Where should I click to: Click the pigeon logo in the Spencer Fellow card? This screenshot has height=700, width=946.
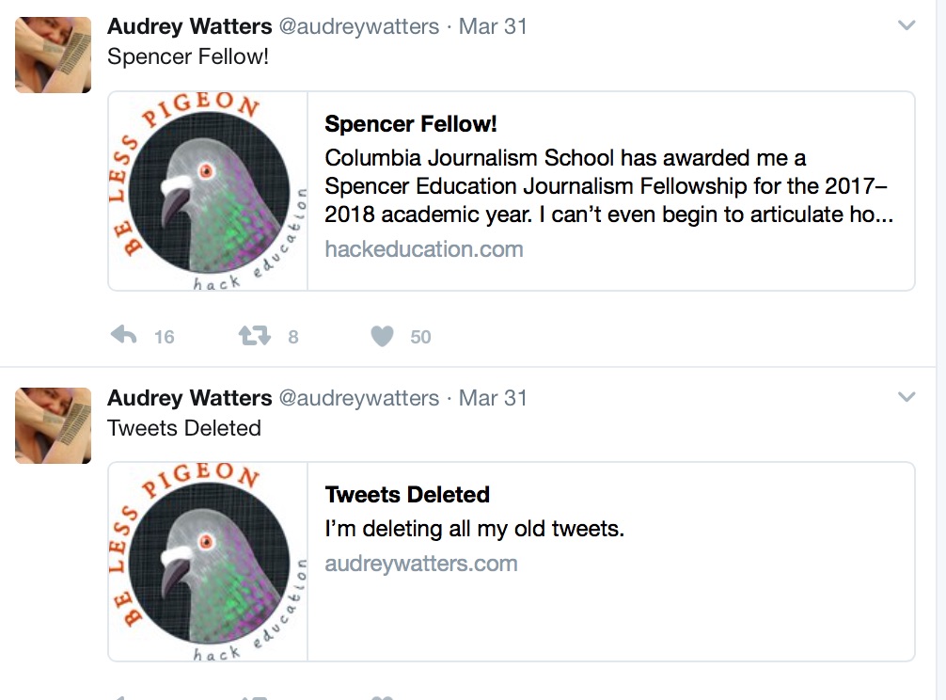[208, 191]
